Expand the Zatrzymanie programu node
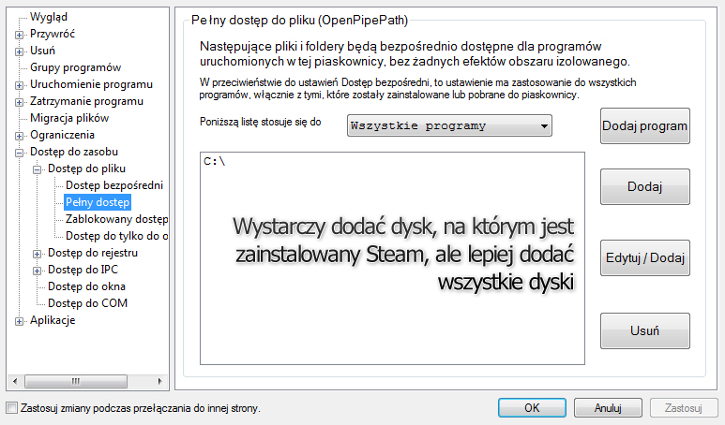This screenshot has width=725, height=425. point(19,102)
